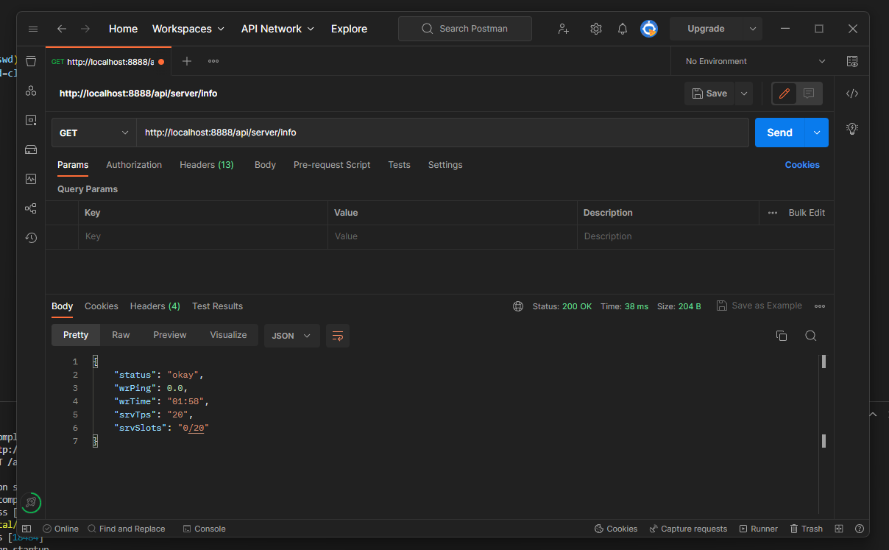Open the invite collaborators icon
The width and height of the screenshot is (889, 550).
point(564,29)
